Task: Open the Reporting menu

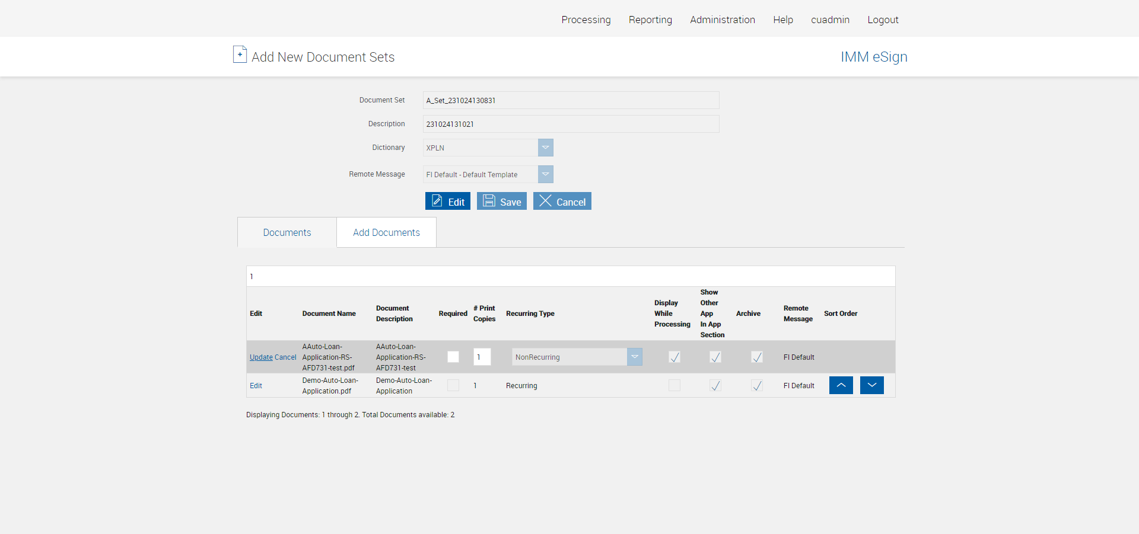Action: (x=650, y=20)
